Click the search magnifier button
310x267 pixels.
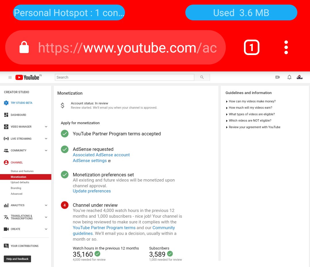tap(202, 77)
